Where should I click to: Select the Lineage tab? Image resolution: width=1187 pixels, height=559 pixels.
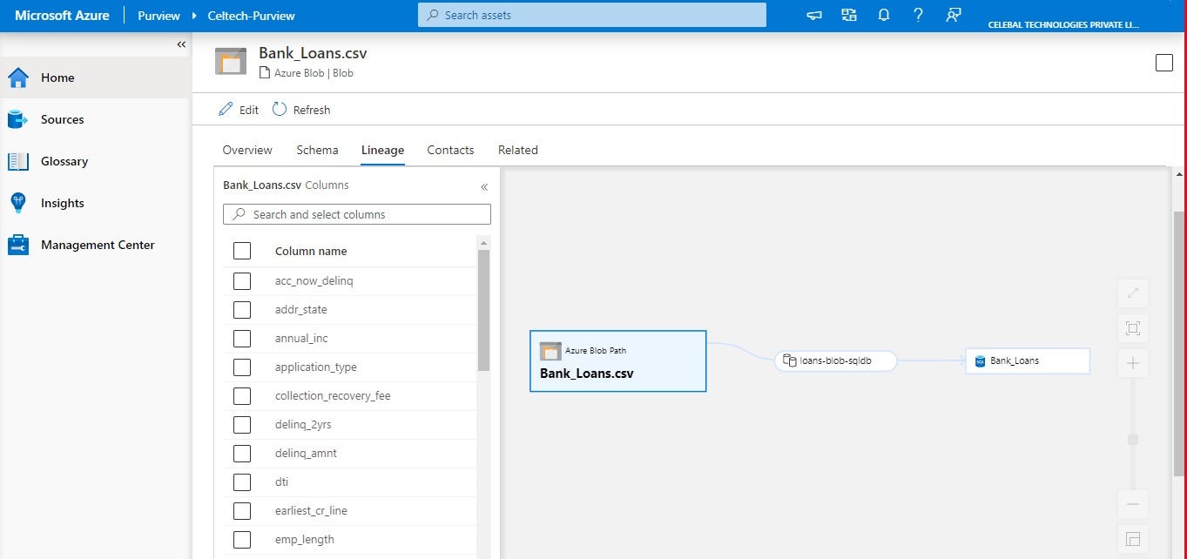pos(382,150)
